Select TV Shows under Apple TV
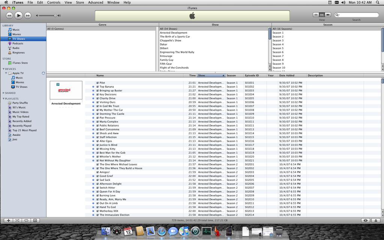 [21, 87]
